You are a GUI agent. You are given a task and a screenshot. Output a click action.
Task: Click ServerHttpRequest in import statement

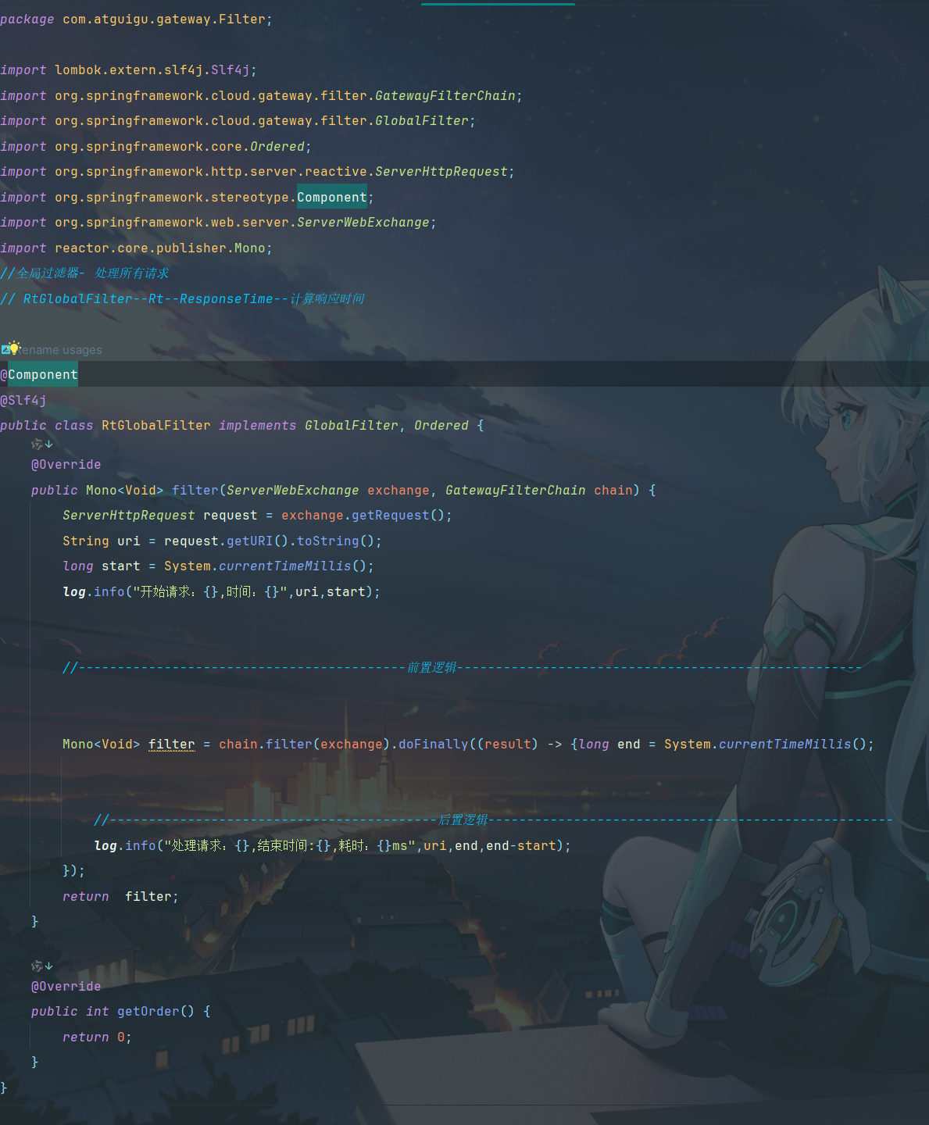tap(441, 172)
